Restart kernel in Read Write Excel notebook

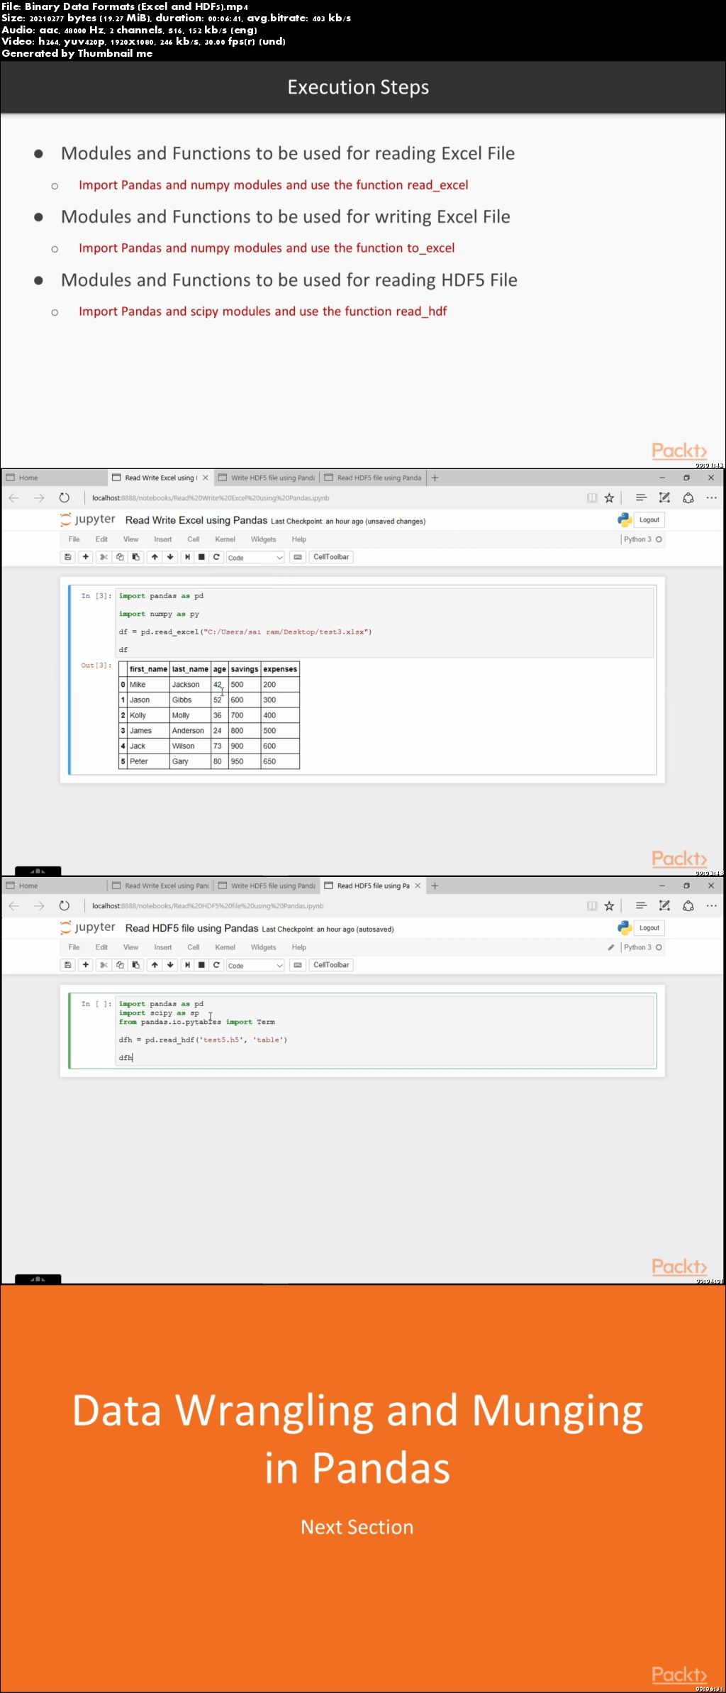[x=217, y=557]
